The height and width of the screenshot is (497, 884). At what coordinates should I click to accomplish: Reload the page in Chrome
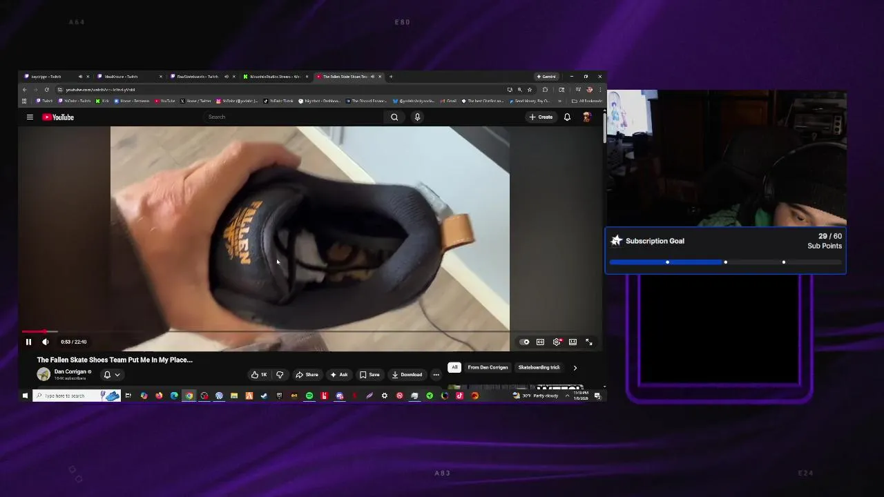47,90
